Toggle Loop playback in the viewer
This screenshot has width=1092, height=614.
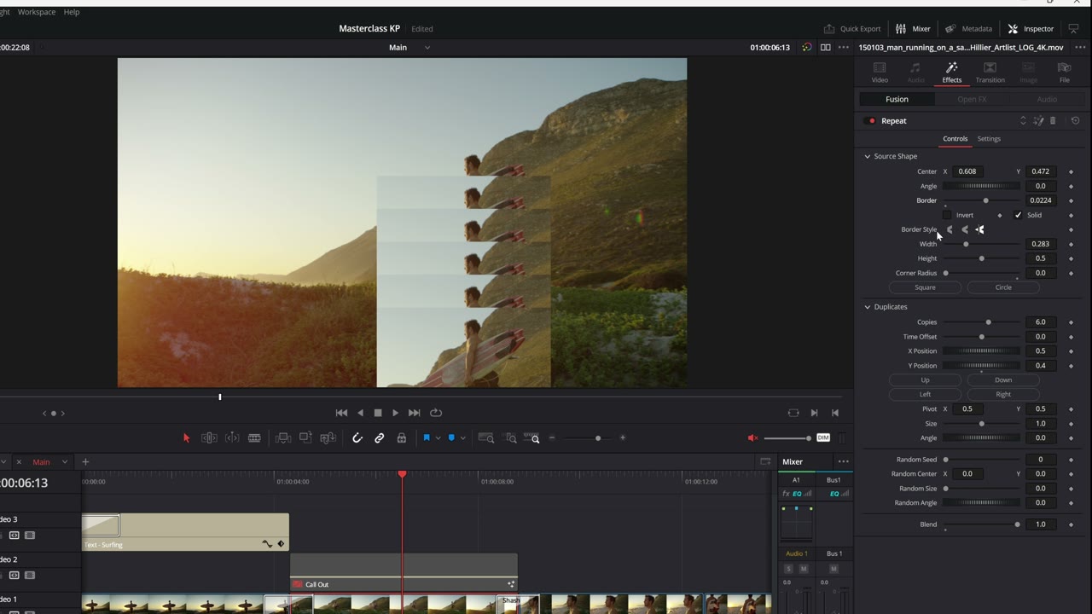(436, 413)
